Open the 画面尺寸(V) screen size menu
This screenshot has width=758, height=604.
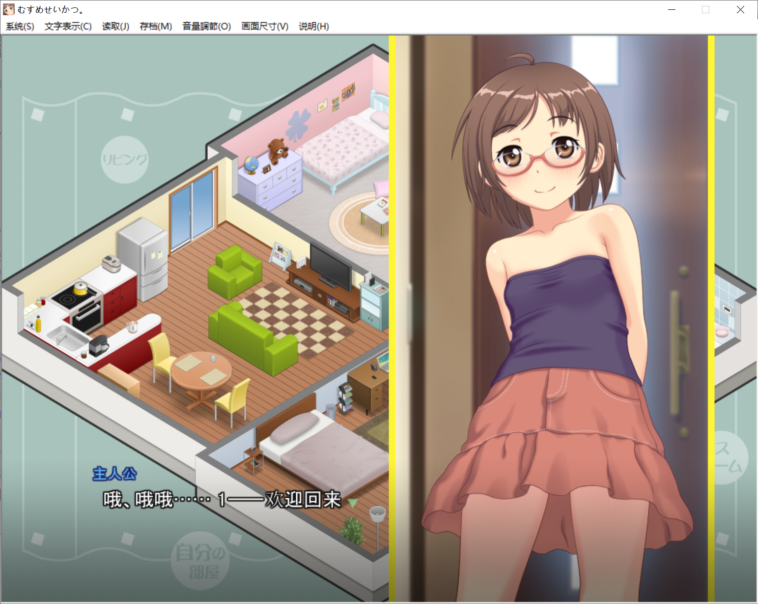[264, 27]
